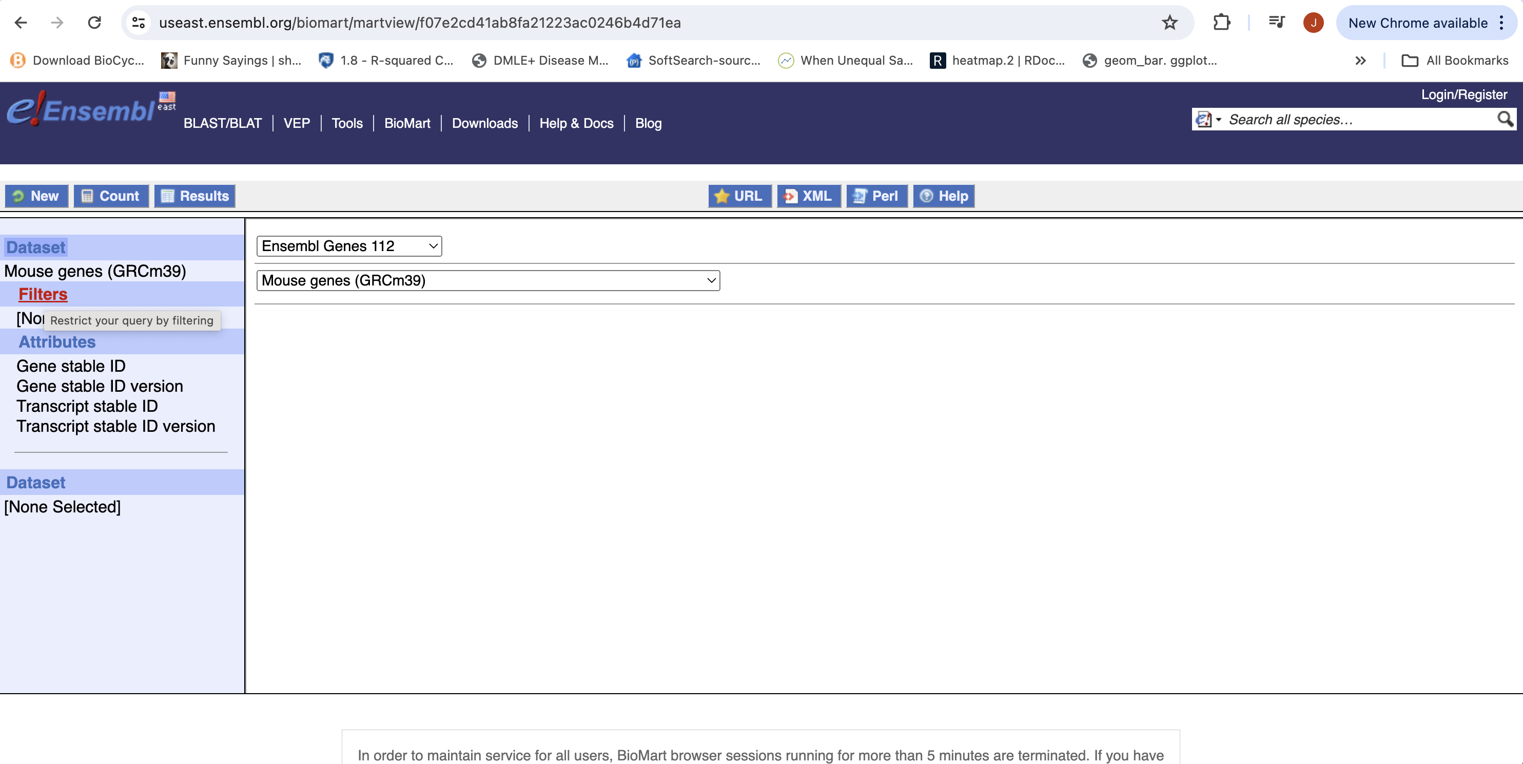Click the New query button
The width and height of the screenshot is (1523, 764).
(36, 196)
